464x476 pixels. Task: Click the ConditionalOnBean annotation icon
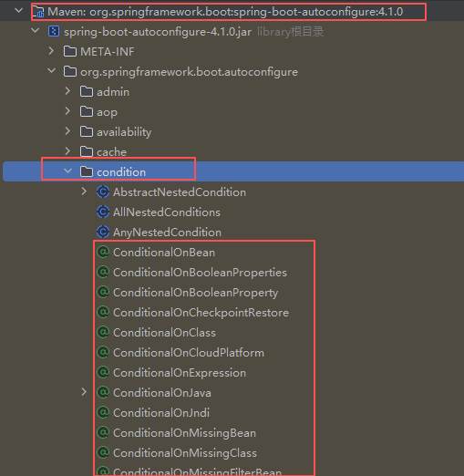coord(103,252)
